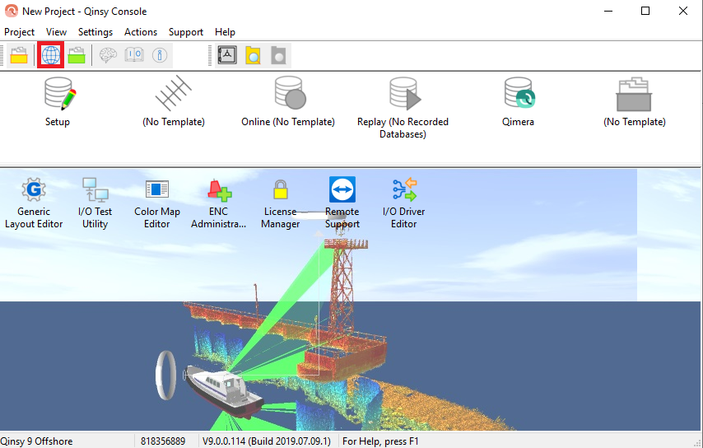Screen dimensions: 703x448
Task: Open the Help menu
Action: click(225, 32)
